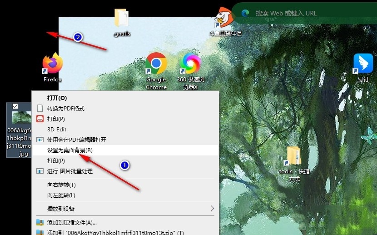Click the 搜索 Web 或键入 URL search box
The height and width of the screenshot is (235, 377).
pos(309,13)
